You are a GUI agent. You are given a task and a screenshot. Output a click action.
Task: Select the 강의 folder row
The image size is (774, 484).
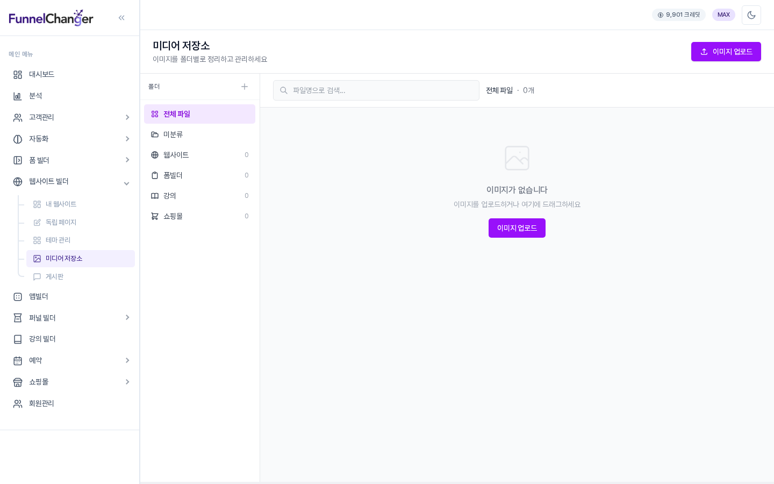[x=199, y=196]
